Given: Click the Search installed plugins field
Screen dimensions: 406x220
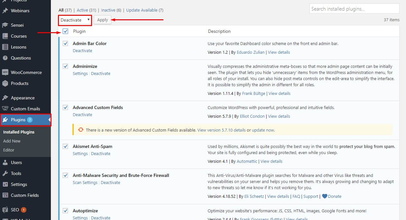Looking at the screenshot, I should [354, 8].
